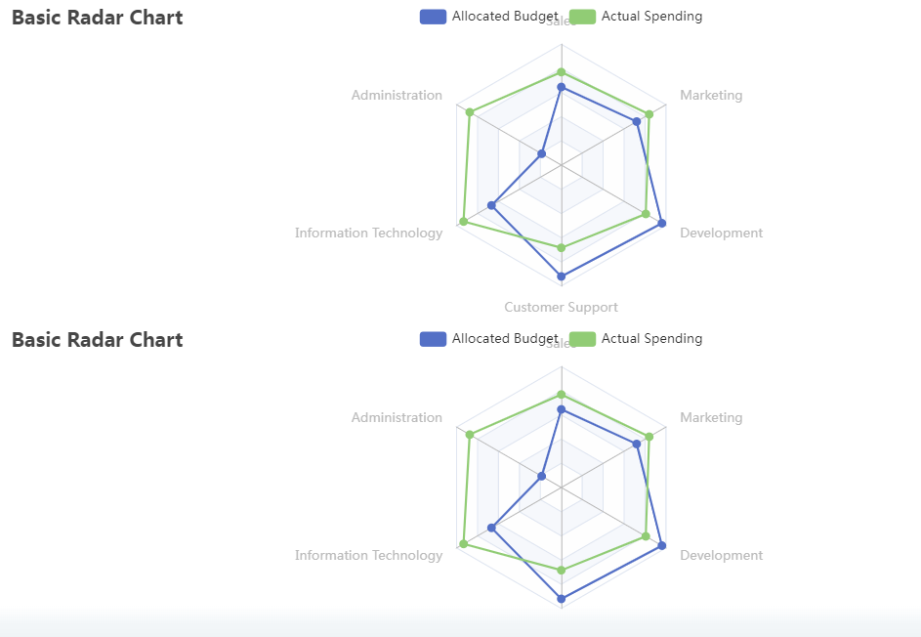Select bottom chart blue Development data point
The width and height of the screenshot is (921, 637).
click(662, 546)
